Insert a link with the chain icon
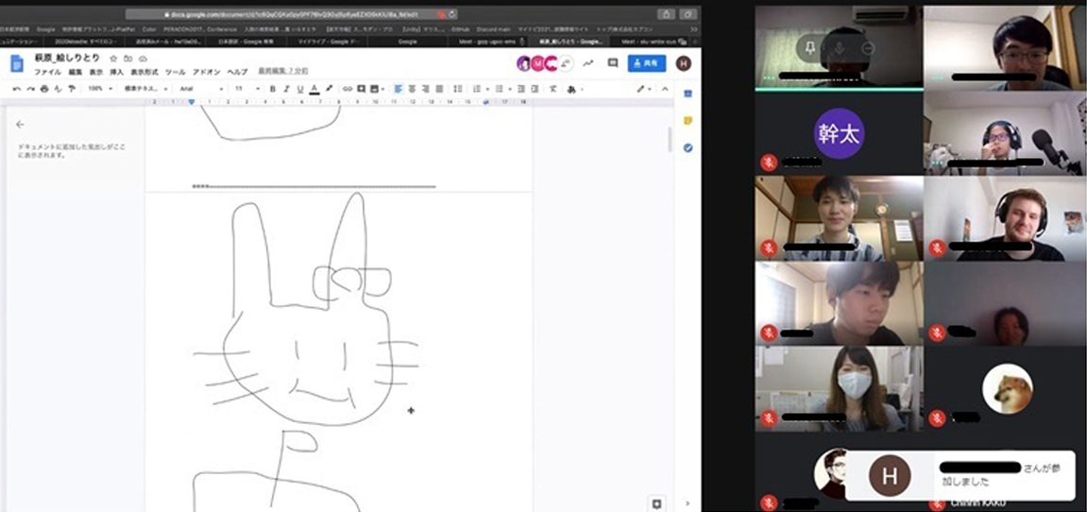This screenshot has height=512, width=1087. pos(348,89)
